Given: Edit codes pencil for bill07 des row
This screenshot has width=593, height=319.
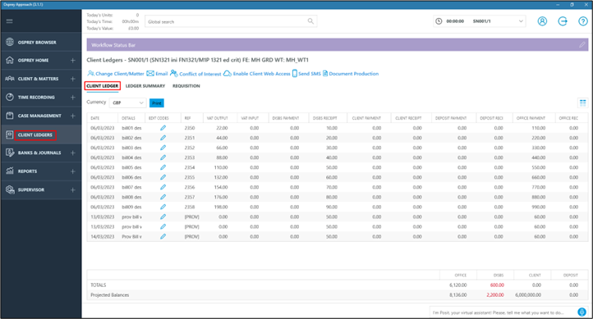Looking at the screenshot, I should point(163,187).
